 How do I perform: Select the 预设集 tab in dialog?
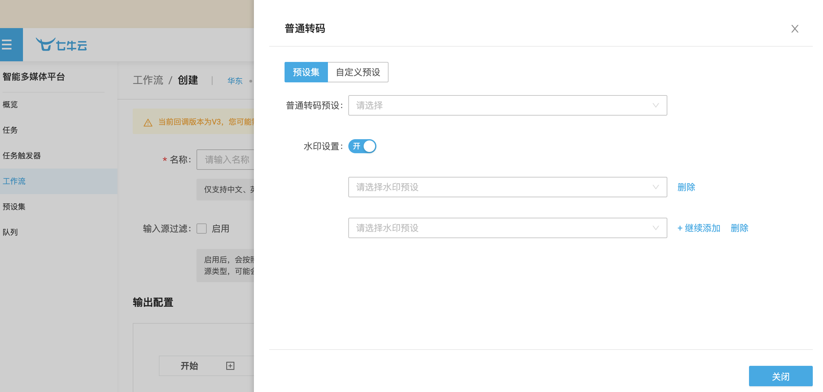[306, 72]
